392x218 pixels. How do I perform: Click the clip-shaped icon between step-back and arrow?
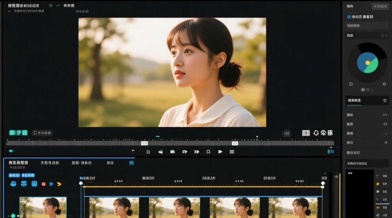(x=172, y=152)
